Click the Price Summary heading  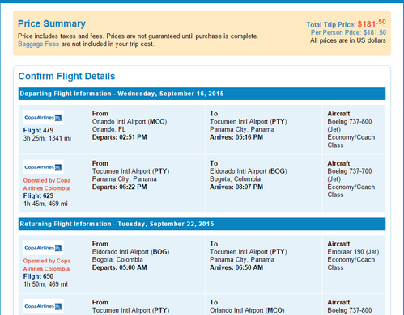point(52,23)
